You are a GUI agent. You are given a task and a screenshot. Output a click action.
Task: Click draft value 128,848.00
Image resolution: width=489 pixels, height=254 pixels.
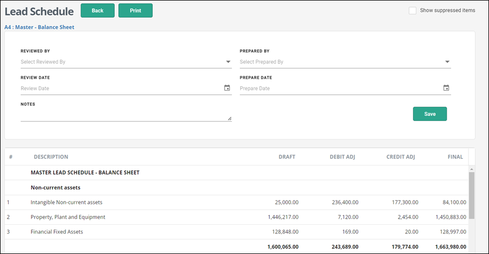pyautogui.click(x=285, y=232)
